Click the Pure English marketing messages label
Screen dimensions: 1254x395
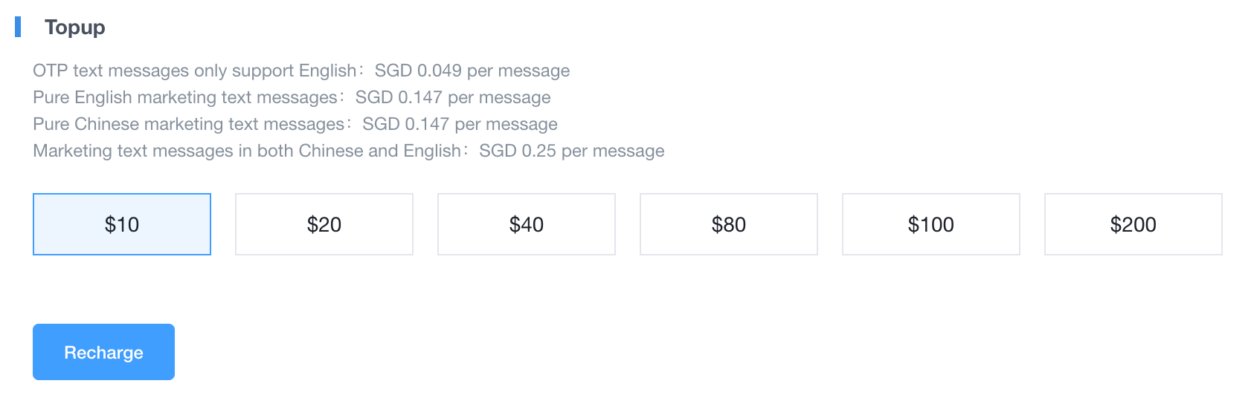coord(185,97)
